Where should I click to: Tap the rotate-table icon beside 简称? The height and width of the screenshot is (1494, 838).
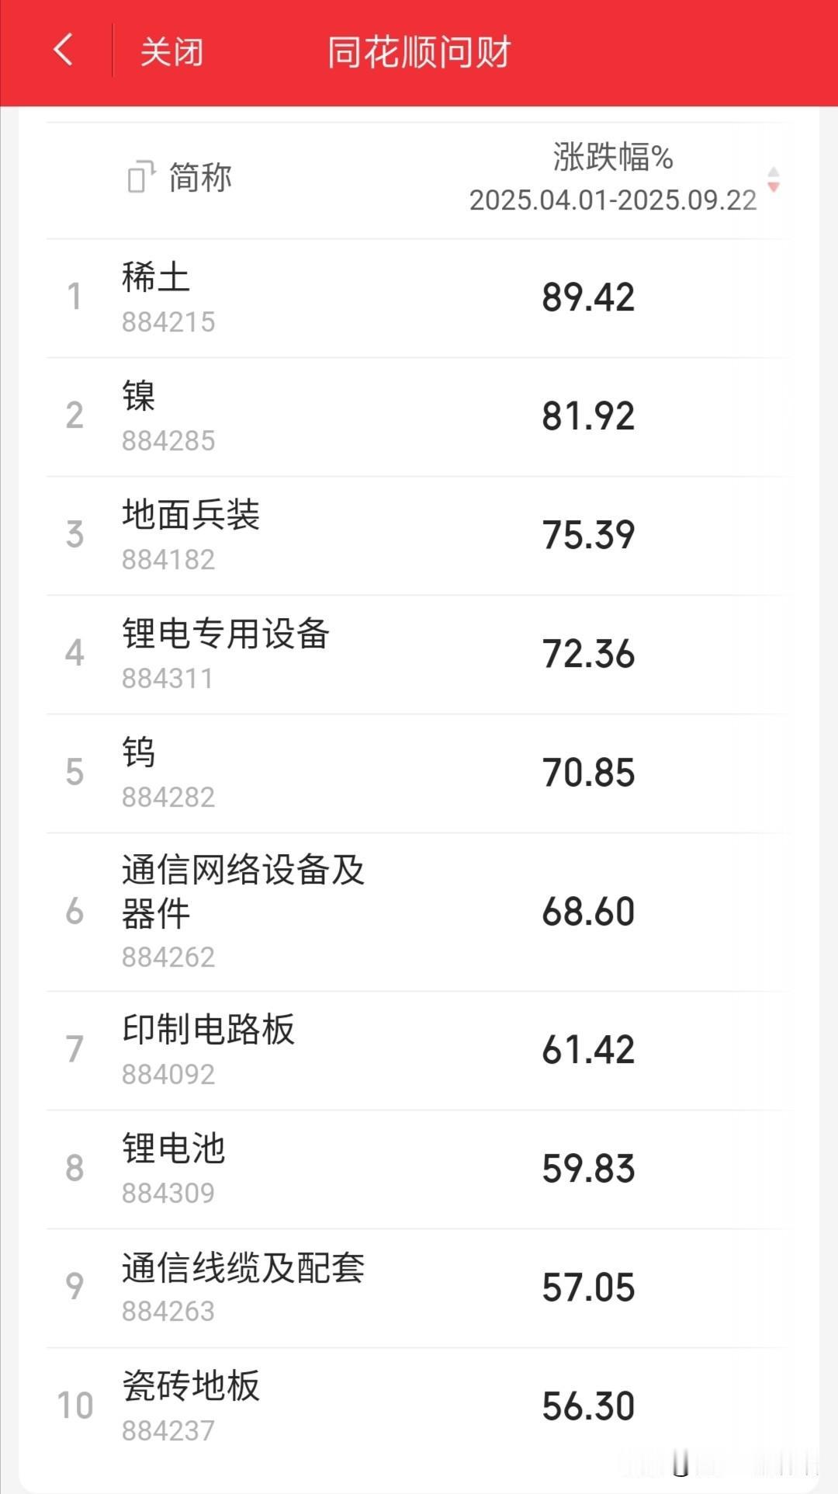141,176
